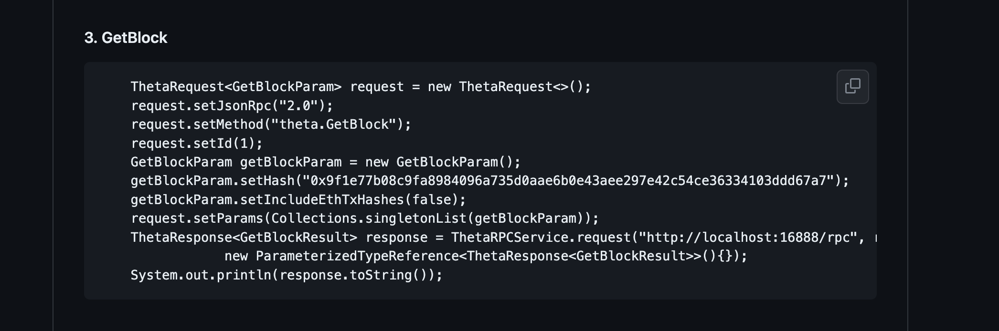The image size is (999, 331).
Task: Click the Collections.singletonList setParams line
Action: point(365,218)
